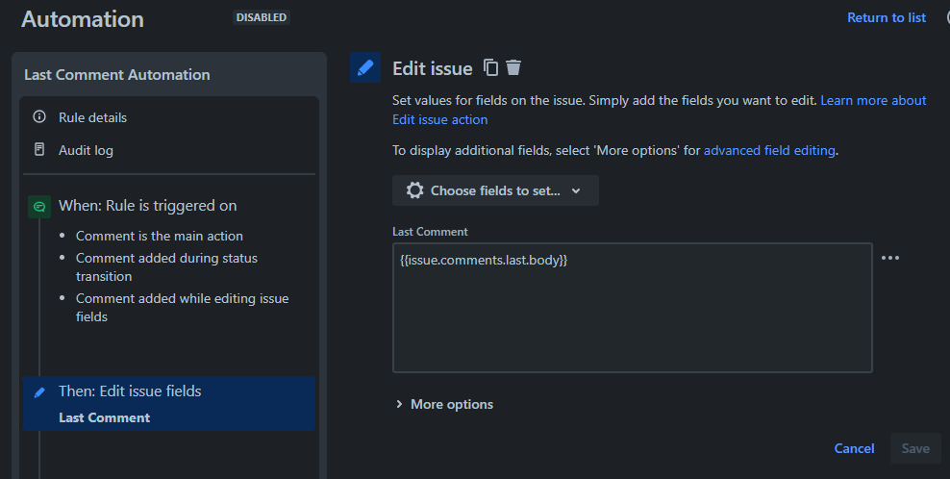
Task: Select the Then: Edit issue fields step
Action: tap(169, 403)
